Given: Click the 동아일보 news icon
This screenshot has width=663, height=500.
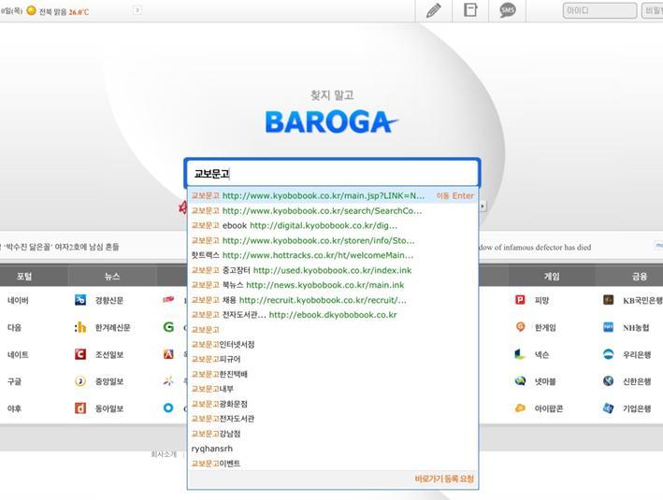Looking at the screenshot, I should pyautogui.click(x=80, y=408).
